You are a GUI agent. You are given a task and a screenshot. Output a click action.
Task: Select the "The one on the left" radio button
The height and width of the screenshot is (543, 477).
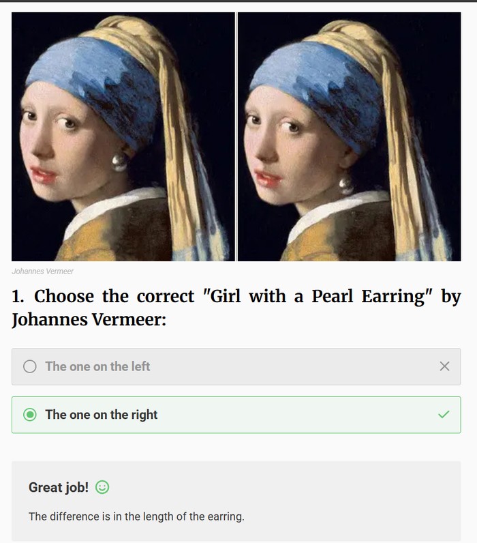tap(30, 366)
